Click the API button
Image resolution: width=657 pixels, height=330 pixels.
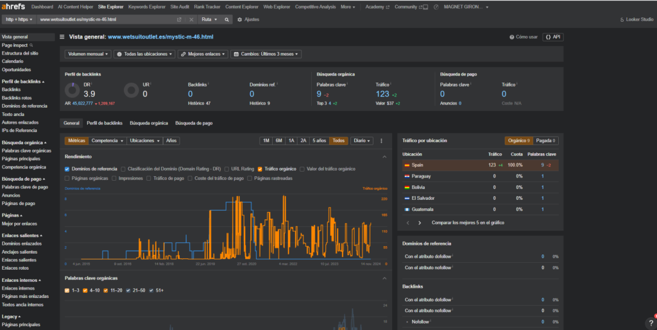(x=552, y=38)
